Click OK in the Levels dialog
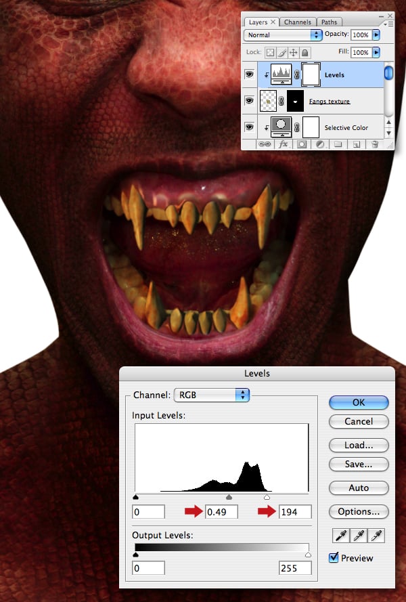The width and height of the screenshot is (406, 602). (x=359, y=402)
